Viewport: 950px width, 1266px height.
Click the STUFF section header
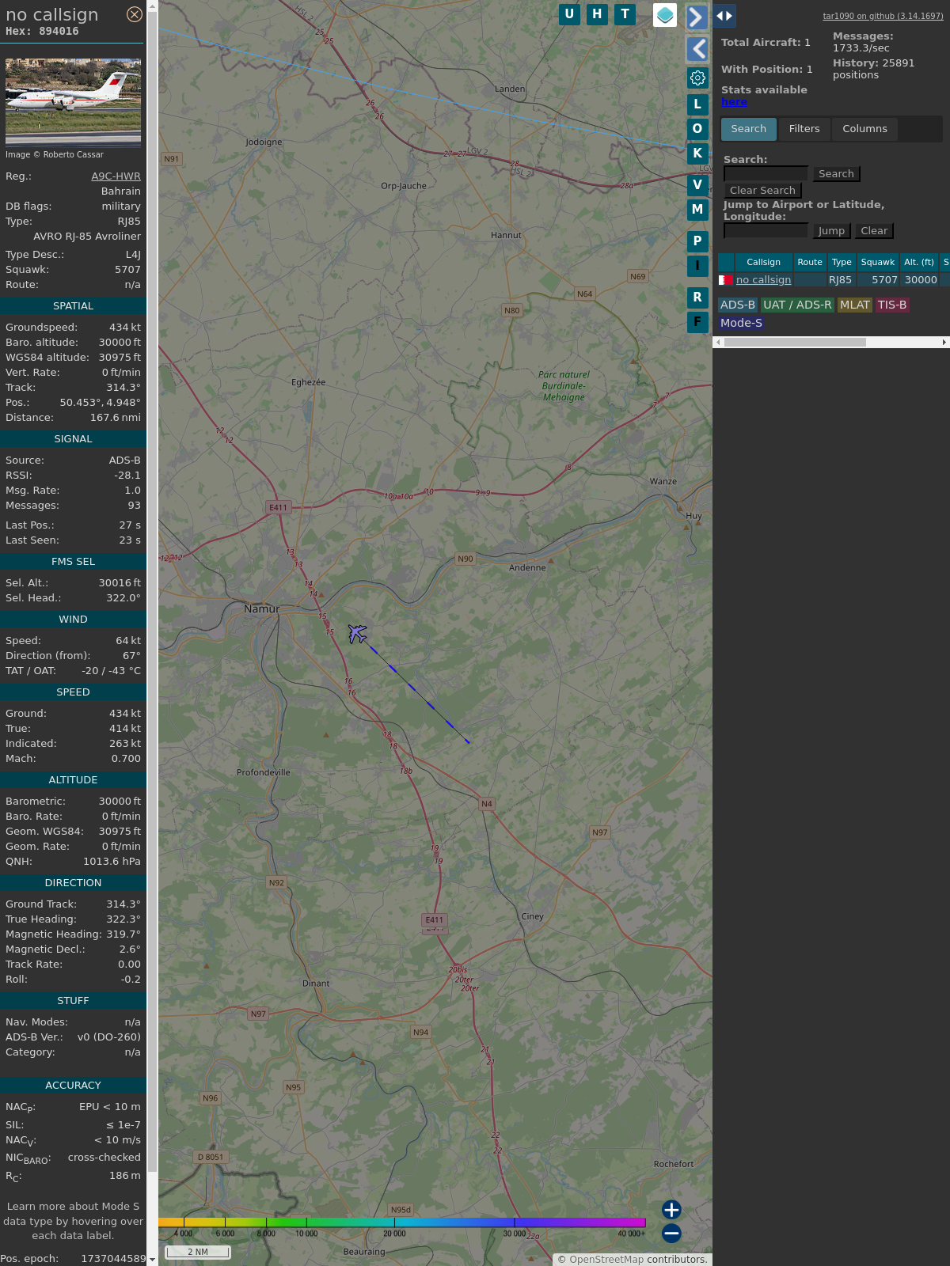point(73,1001)
